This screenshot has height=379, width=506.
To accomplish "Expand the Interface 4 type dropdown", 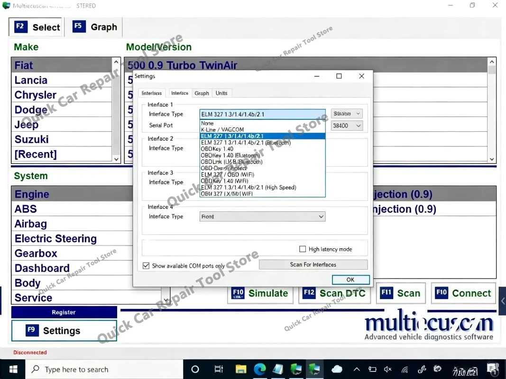I will coord(262,217).
